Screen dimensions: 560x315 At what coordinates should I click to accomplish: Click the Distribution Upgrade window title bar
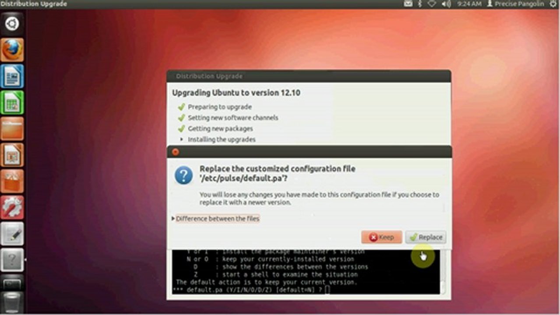point(309,76)
